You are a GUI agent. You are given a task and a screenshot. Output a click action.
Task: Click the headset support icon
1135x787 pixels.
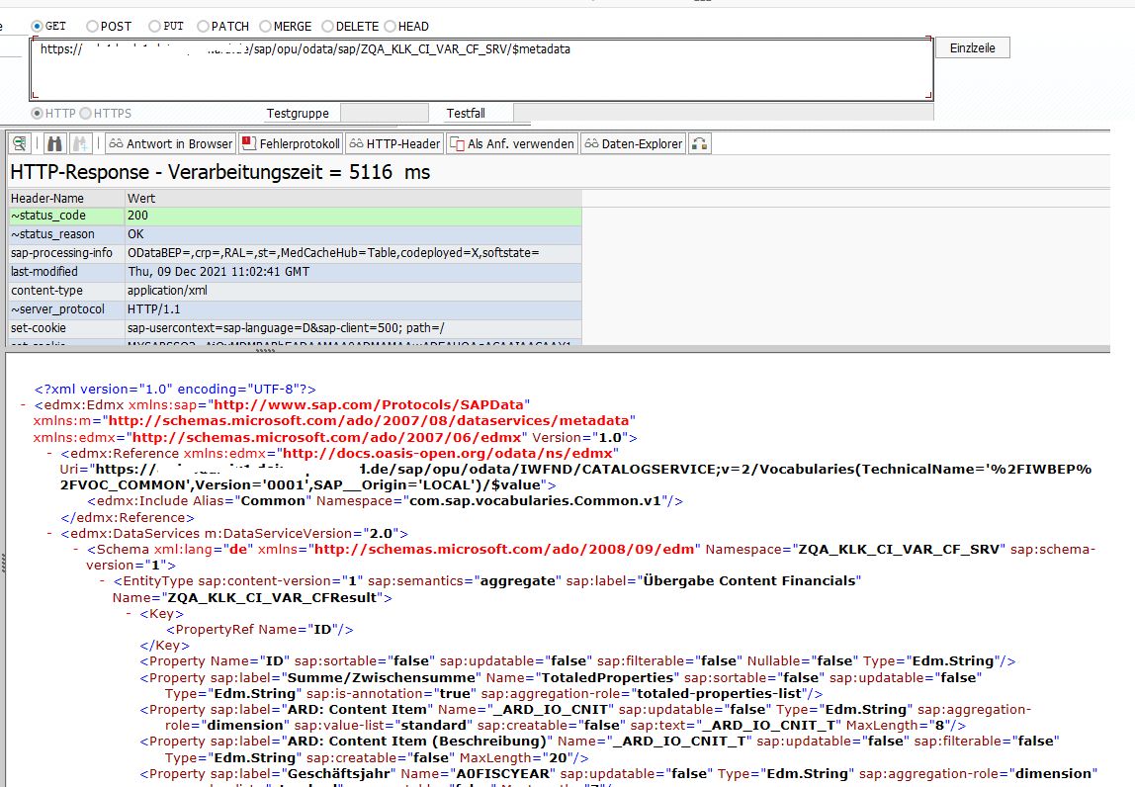click(700, 144)
